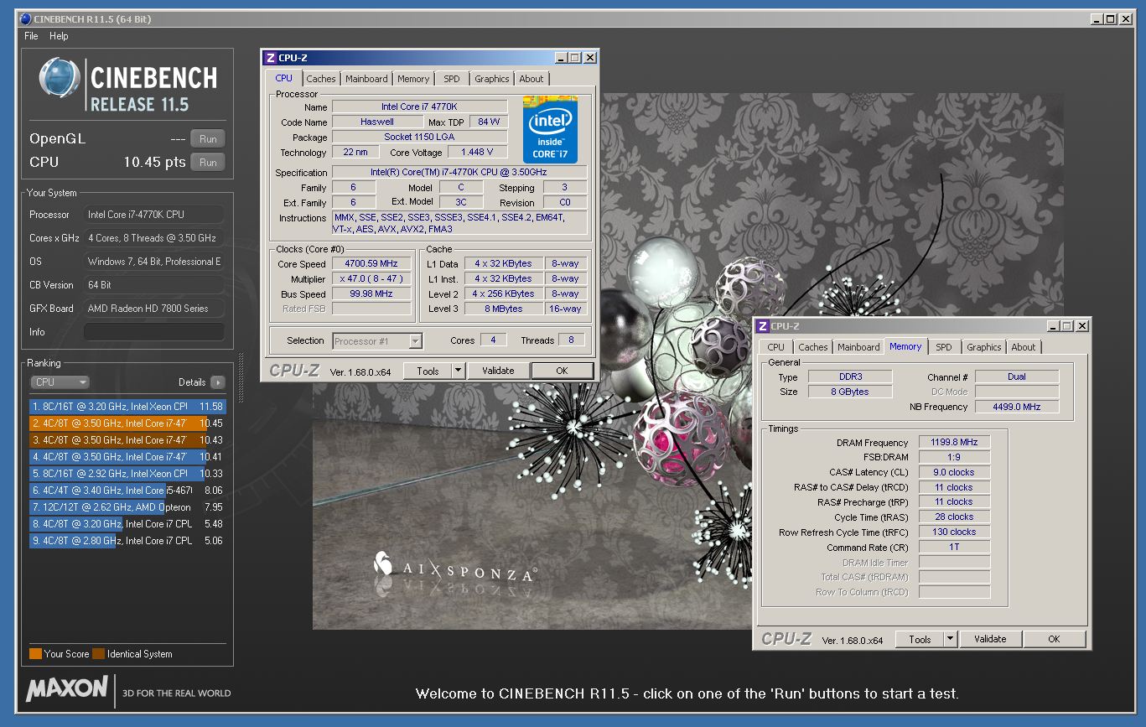Image resolution: width=1146 pixels, height=727 pixels.
Task: Click Validate in CPU-Z Memory window
Action: (990, 639)
